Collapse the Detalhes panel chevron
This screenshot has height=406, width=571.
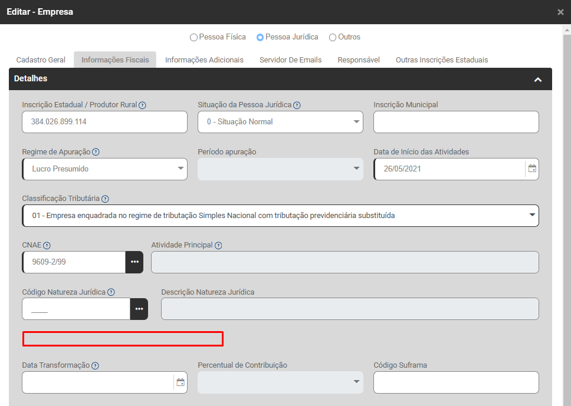(537, 80)
